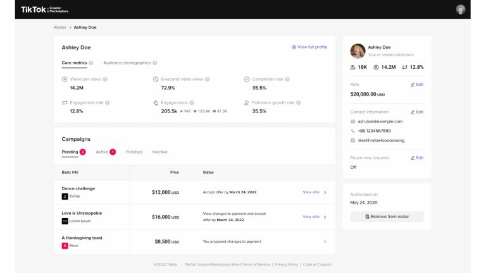Click the help icon next to Views per video

(x=105, y=79)
